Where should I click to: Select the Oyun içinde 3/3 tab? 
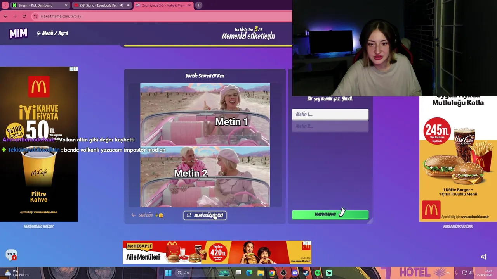pyautogui.click(x=163, y=5)
